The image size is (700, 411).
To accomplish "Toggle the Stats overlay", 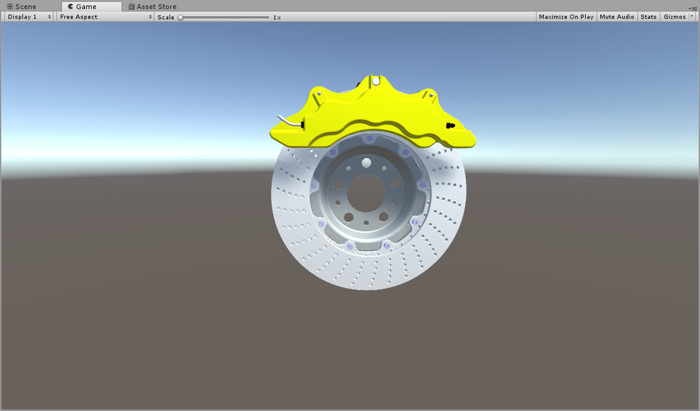I will [648, 17].
